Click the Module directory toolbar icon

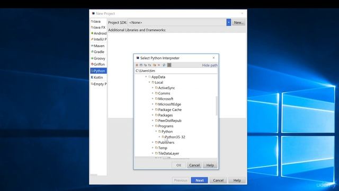[149, 65]
